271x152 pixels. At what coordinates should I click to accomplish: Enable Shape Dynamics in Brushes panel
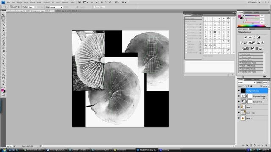point(186,24)
